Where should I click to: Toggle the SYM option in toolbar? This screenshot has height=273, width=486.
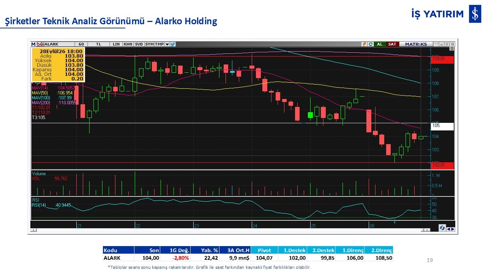[x=149, y=44]
